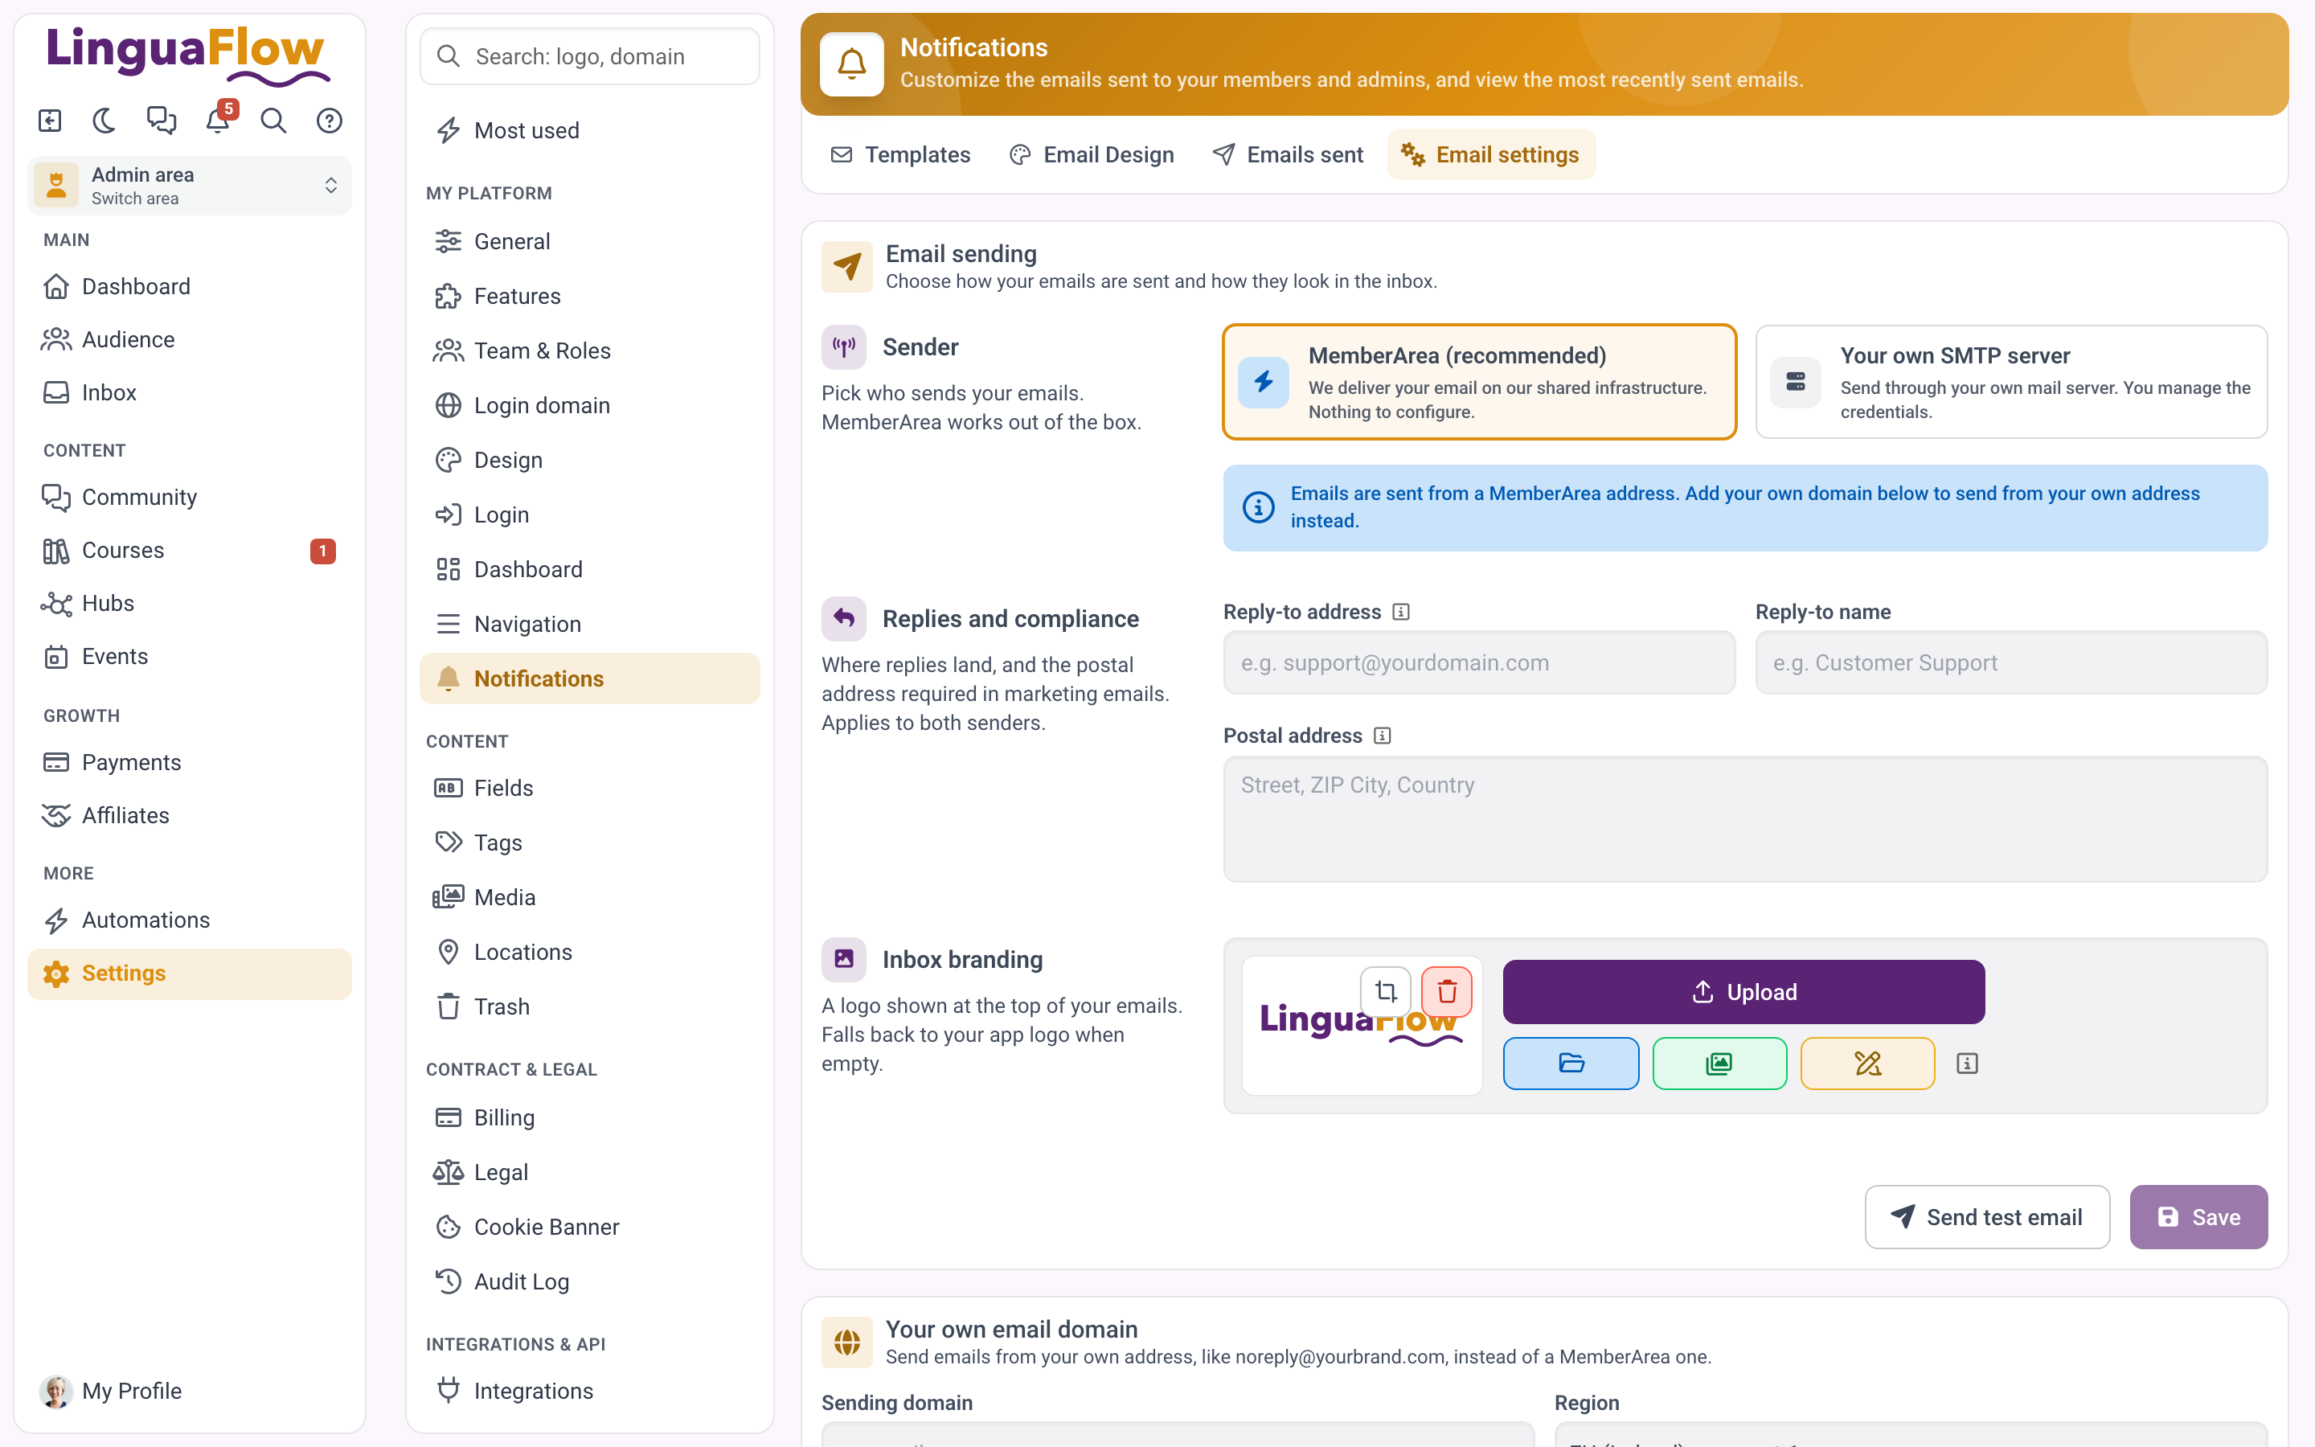
Task: Open General platform settings
Action: click(x=589, y=241)
